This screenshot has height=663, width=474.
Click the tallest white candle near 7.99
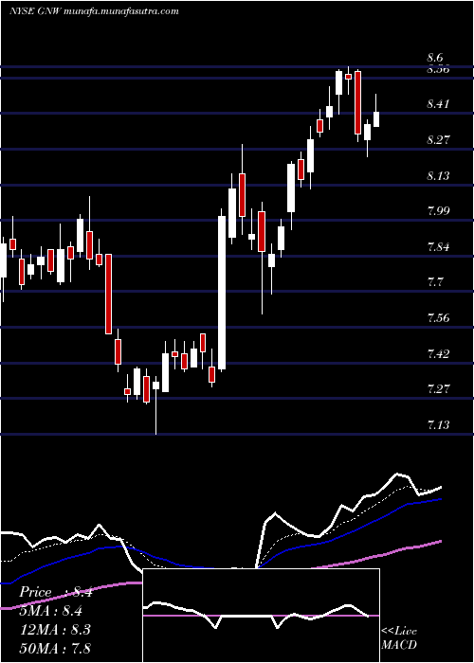tap(222, 293)
